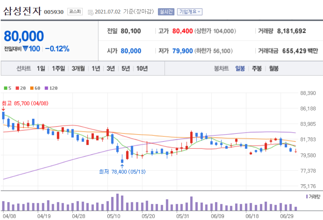This screenshot has height=220, width=323.
Task: Click the 05/20 date axis label
Action: coord(148,216)
